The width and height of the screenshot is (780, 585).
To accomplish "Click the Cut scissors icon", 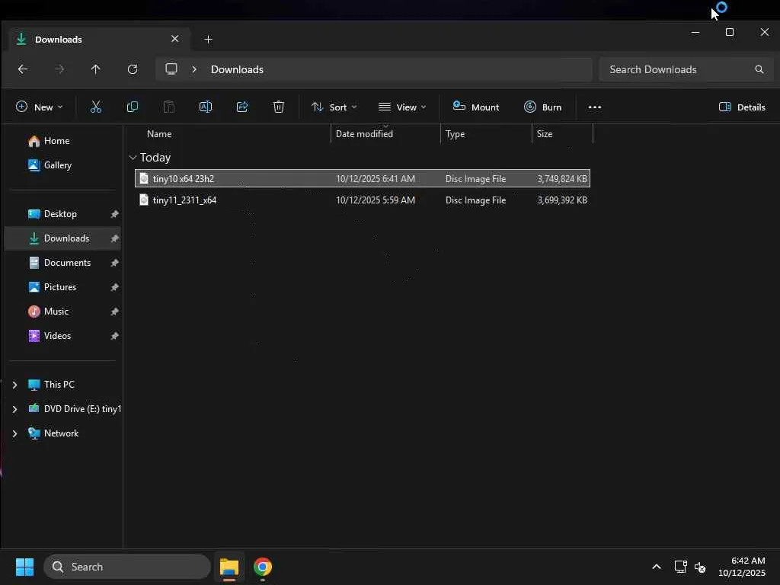I will 96,107.
